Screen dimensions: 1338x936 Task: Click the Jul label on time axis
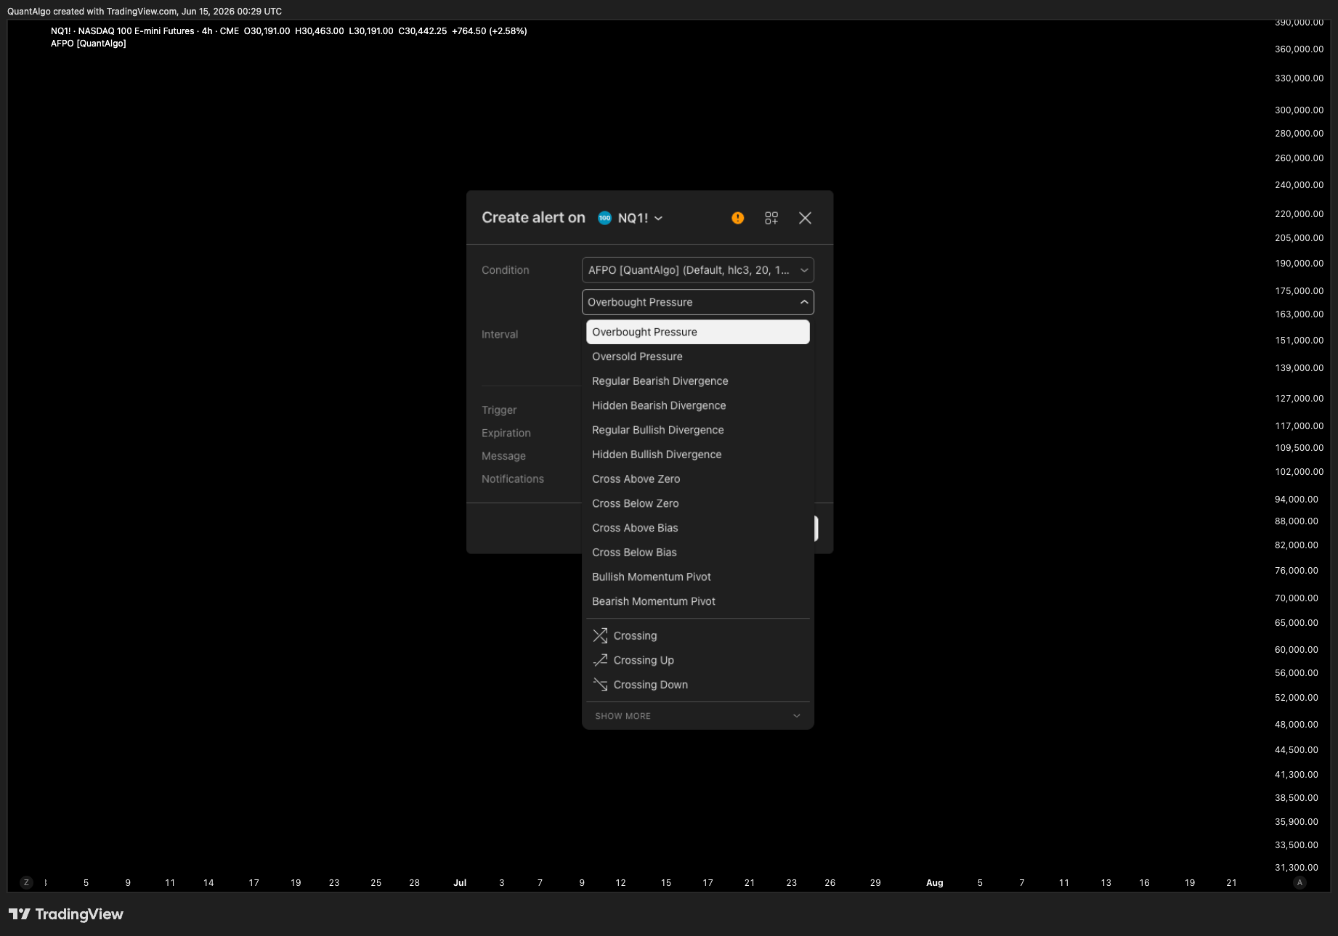[460, 883]
